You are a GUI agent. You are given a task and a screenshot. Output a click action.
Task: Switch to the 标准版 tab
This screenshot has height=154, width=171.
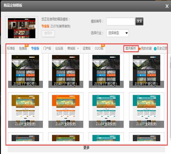(11, 48)
